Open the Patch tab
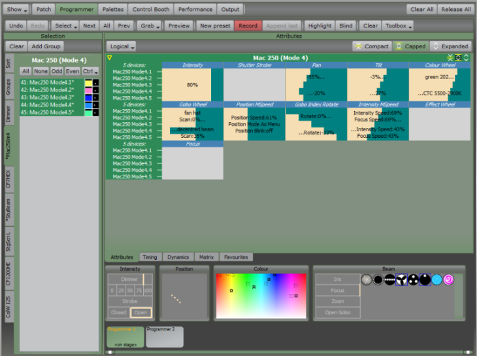This screenshot has height=356, width=477. 44,9
